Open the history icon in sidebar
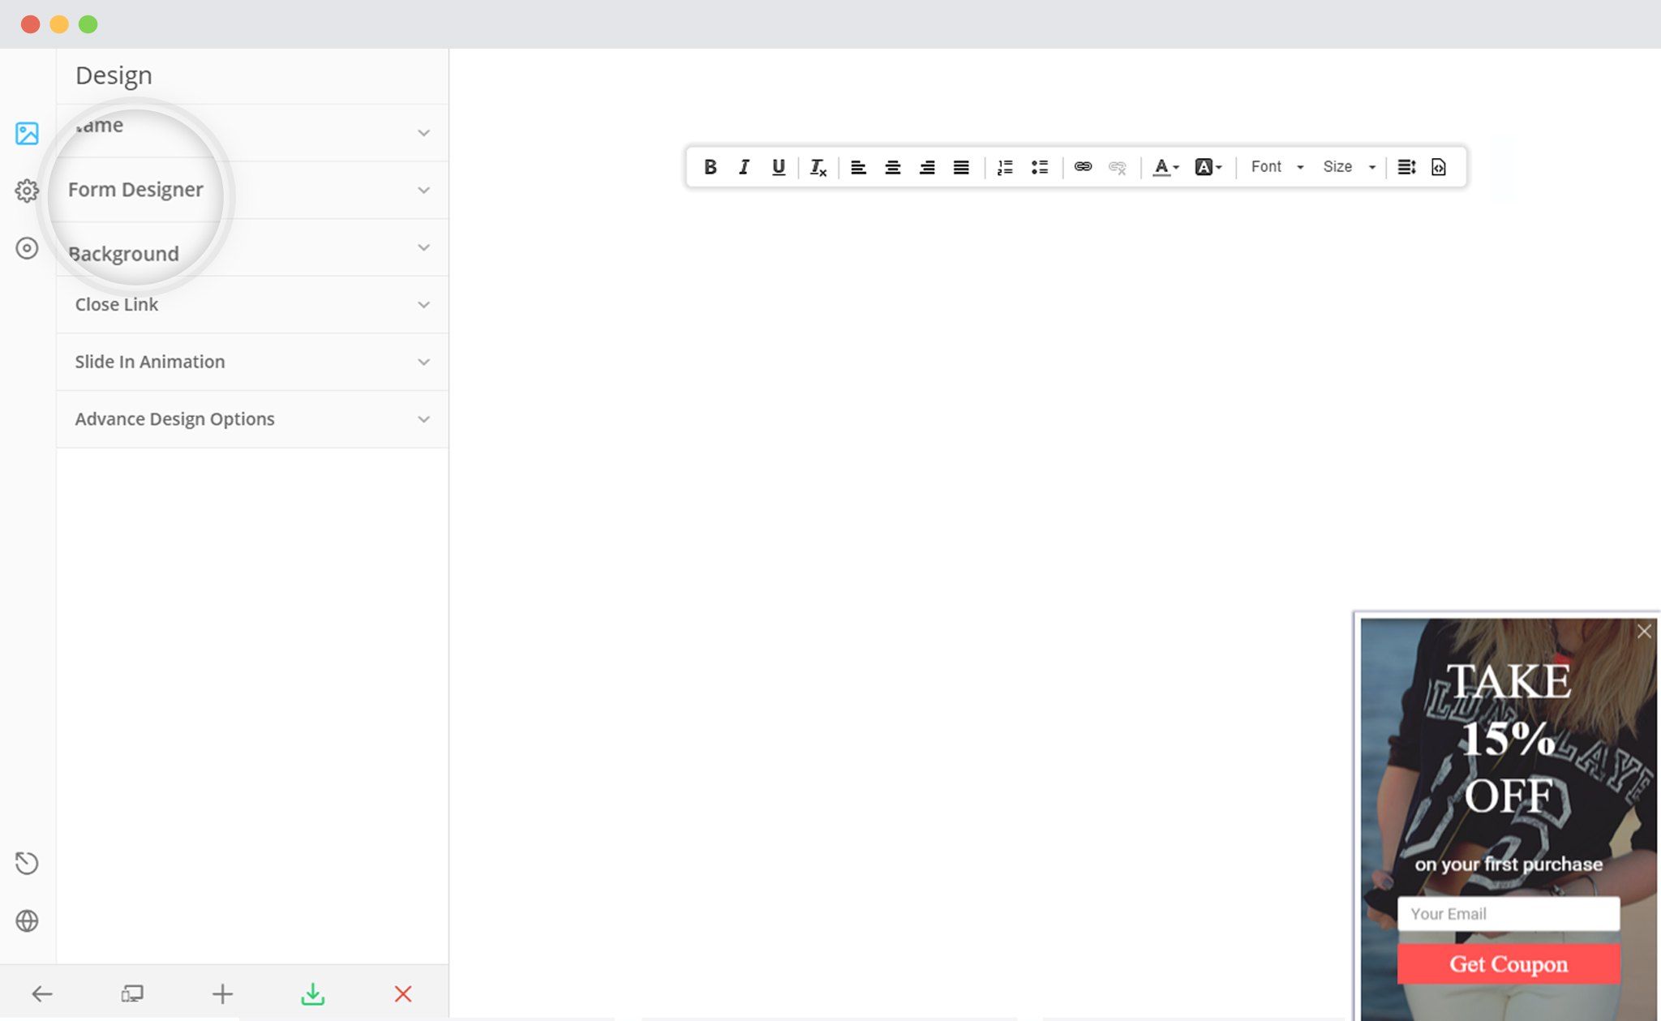Viewport: 1661px width, 1021px height. 27,863
